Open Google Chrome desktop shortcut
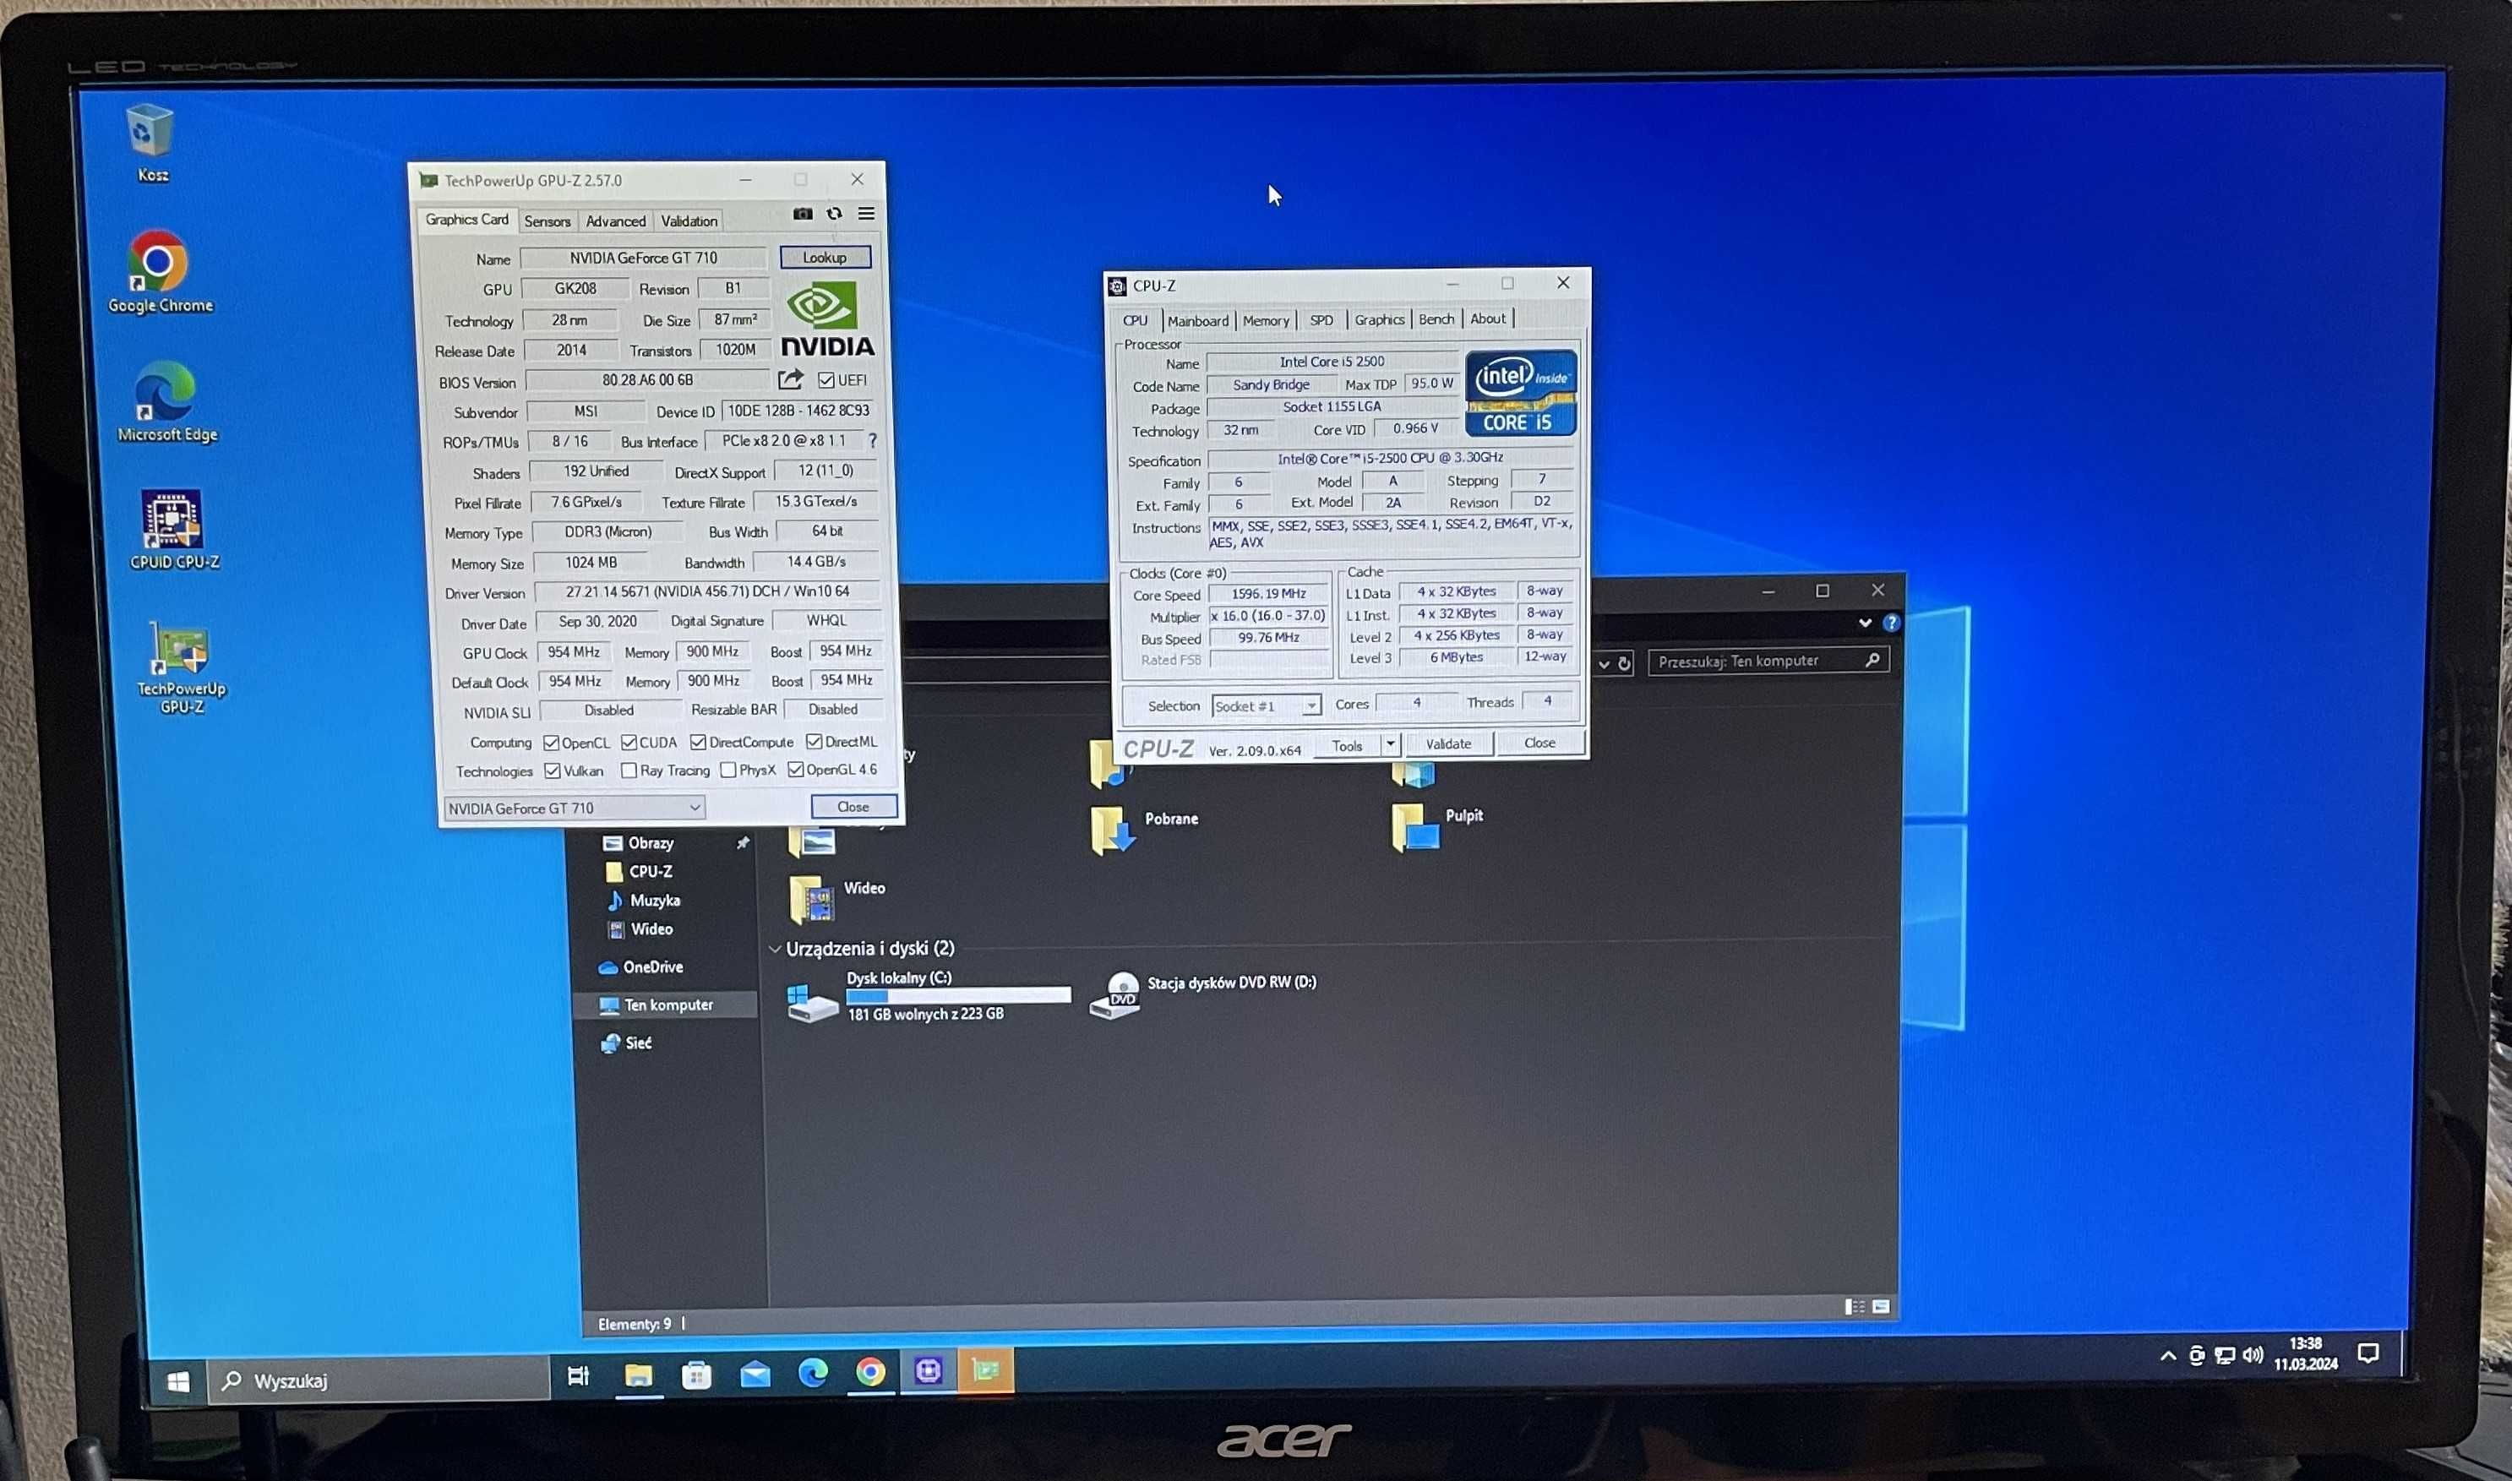Screen dimensions: 2512x1481 [160, 272]
